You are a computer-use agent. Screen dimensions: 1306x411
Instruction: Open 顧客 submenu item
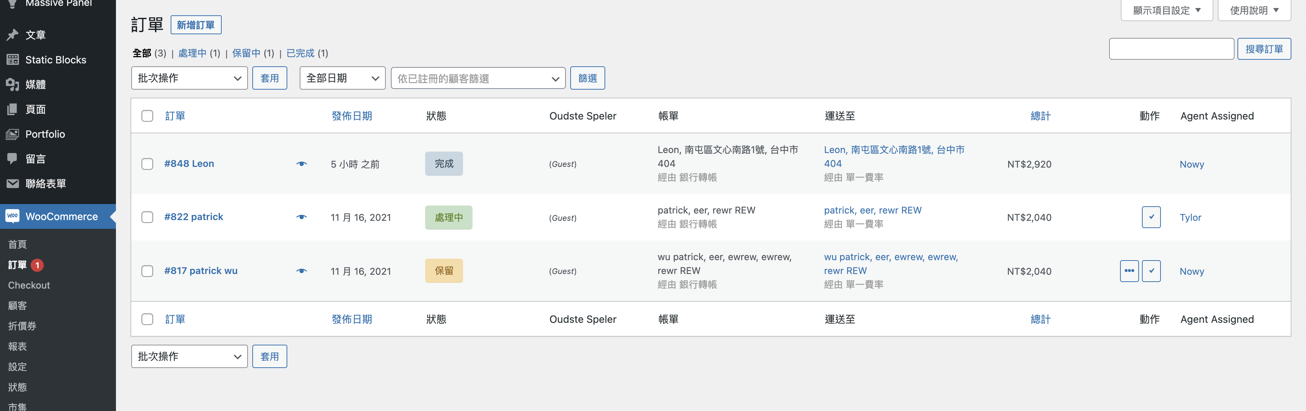(17, 306)
